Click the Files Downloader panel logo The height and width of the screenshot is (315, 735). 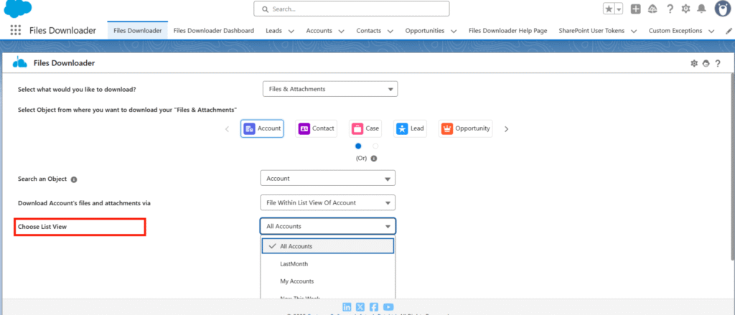[19, 62]
